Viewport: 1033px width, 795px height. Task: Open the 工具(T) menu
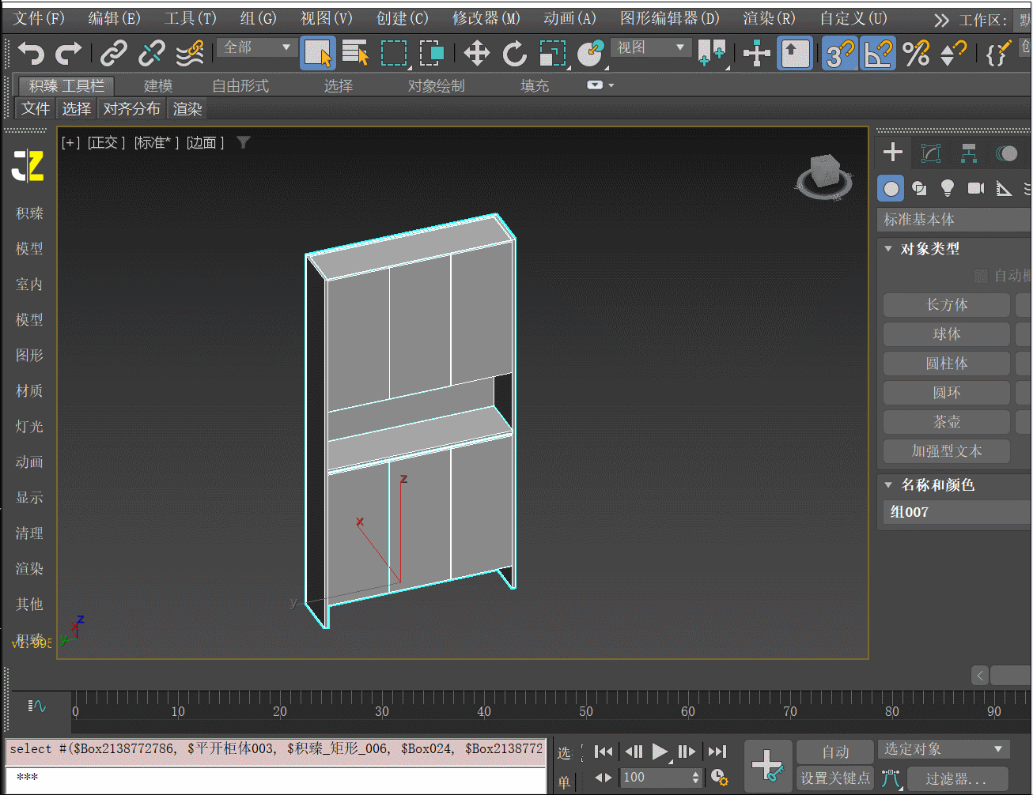[191, 18]
